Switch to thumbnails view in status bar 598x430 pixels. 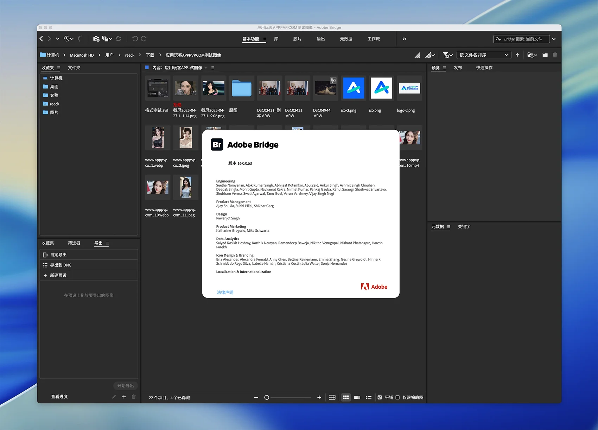[346, 397]
